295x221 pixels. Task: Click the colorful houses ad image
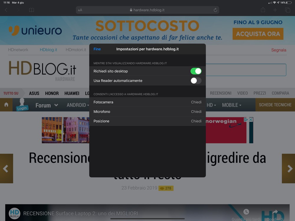(65, 130)
